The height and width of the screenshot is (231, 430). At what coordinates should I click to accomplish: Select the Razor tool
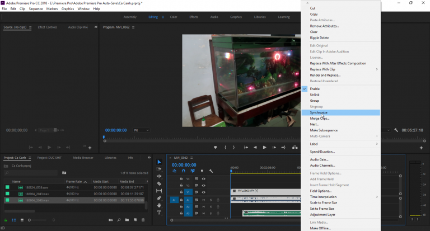click(159, 183)
